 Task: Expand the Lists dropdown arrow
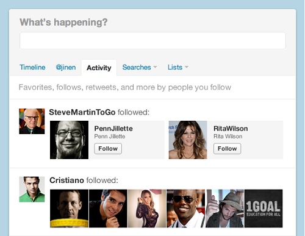[187, 67]
